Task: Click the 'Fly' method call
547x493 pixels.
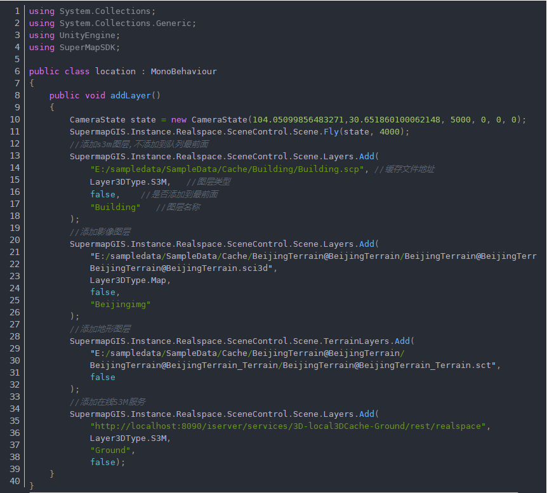Action: point(331,132)
